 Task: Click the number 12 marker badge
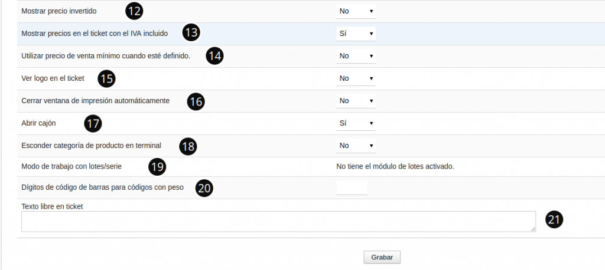[x=135, y=11]
